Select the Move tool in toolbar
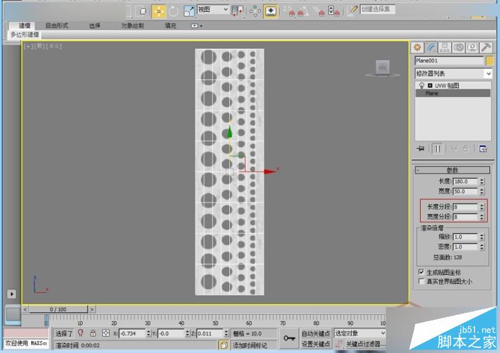The image size is (500, 353). point(159,11)
